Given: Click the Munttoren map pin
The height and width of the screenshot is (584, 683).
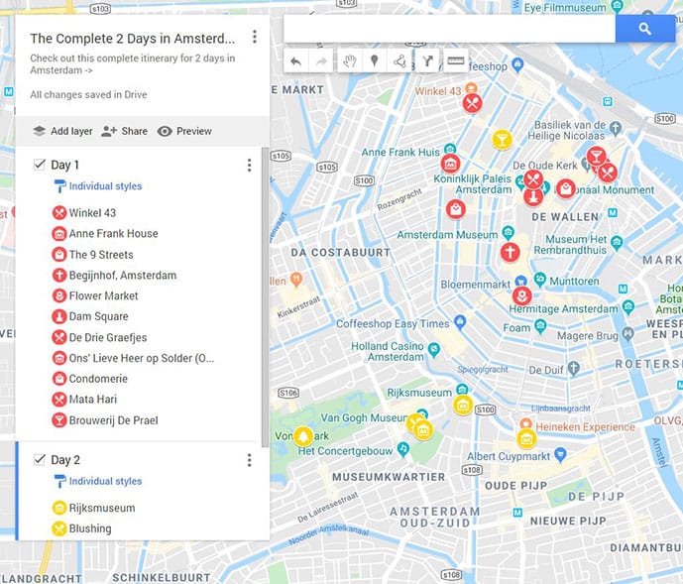Looking at the screenshot, I should [x=540, y=280].
